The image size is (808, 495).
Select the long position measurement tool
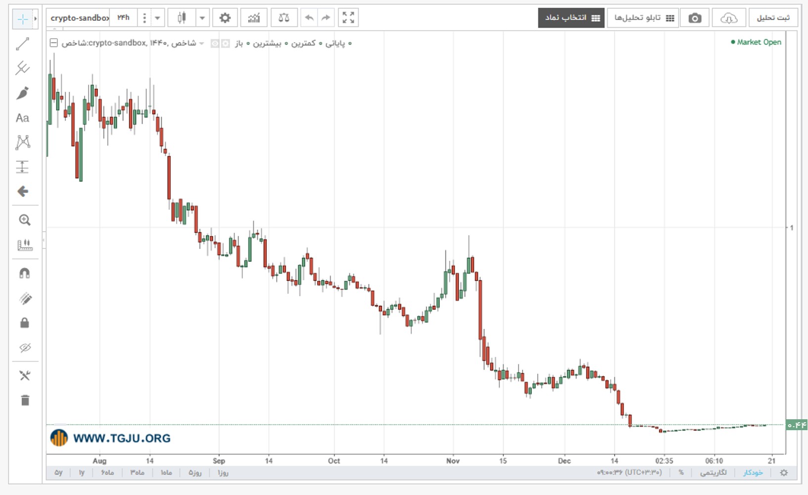coord(23,167)
